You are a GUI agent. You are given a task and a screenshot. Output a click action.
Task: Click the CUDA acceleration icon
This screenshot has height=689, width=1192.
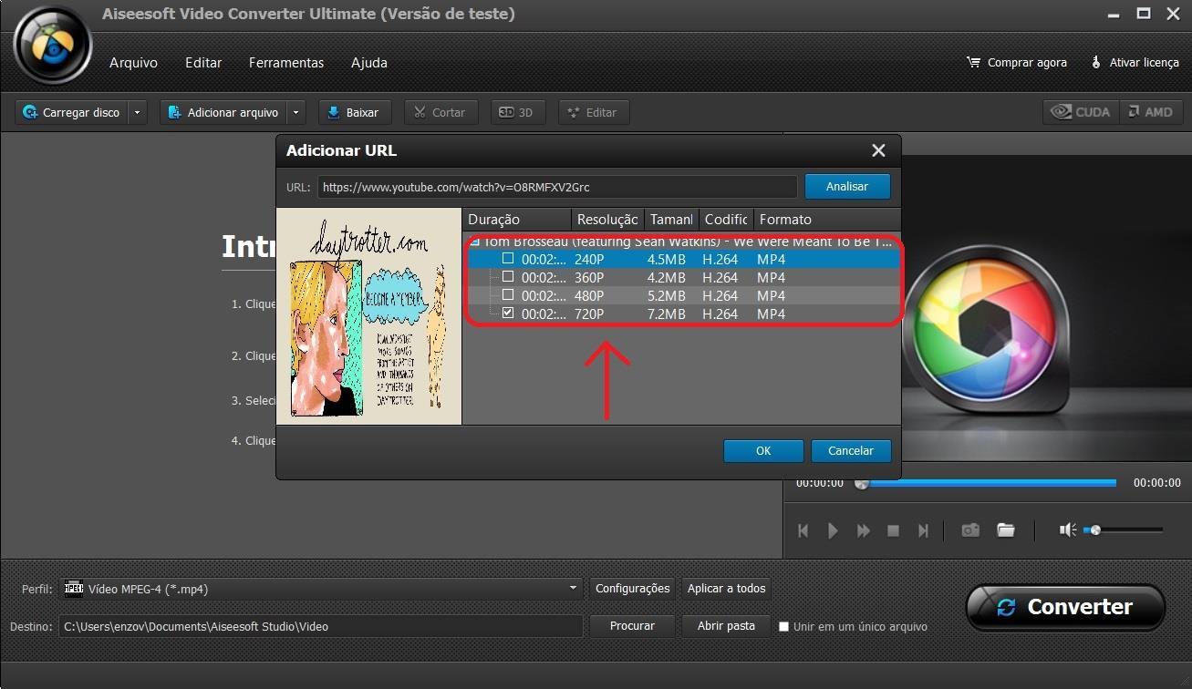click(1062, 111)
